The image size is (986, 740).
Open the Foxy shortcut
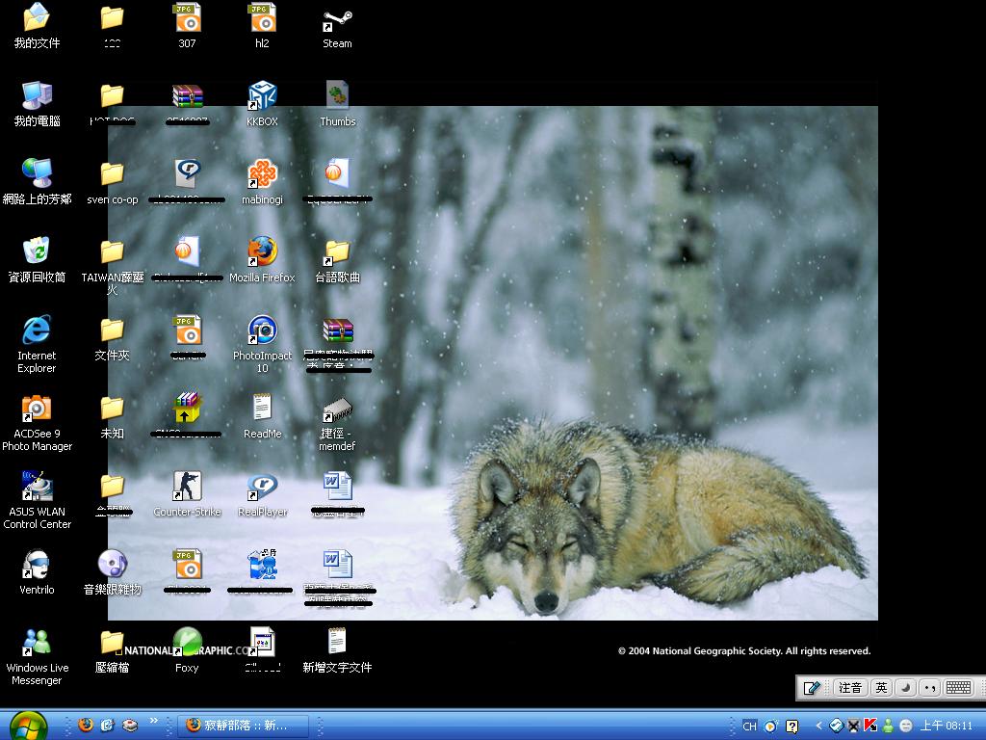(188, 650)
